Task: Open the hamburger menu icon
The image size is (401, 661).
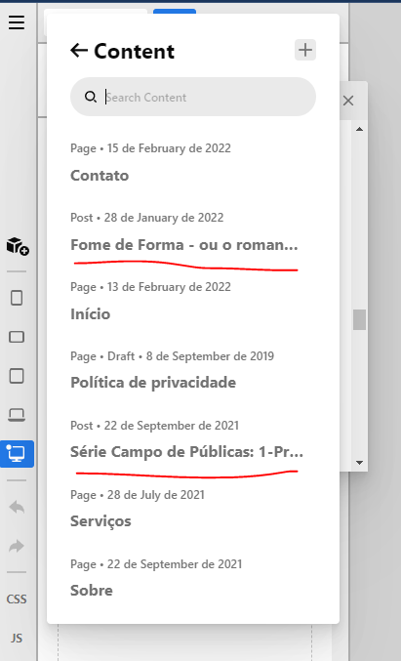Action: click(x=17, y=22)
